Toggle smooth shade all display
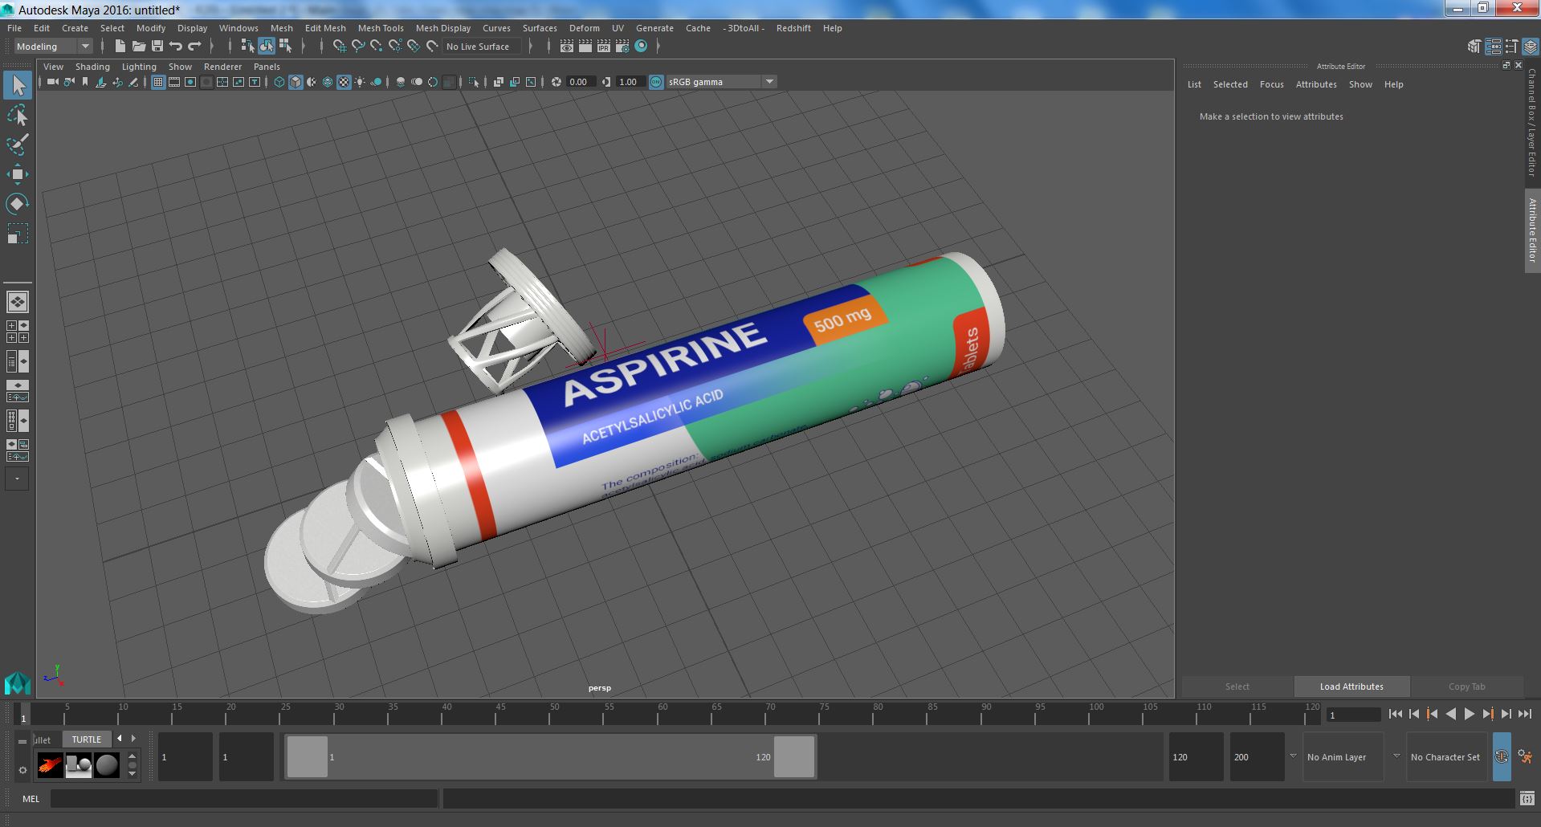This screenshot has width=1541, height=827. coord(296,82)
